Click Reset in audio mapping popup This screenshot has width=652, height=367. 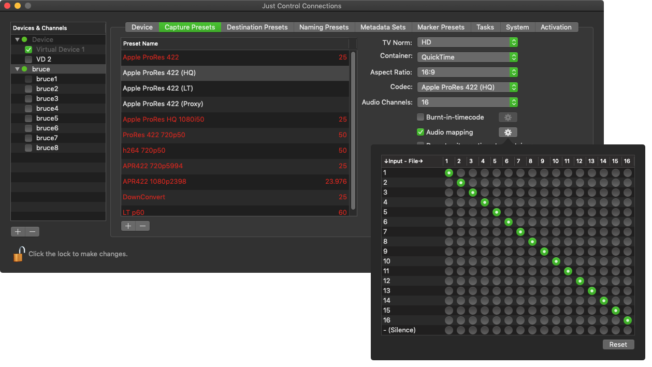pyautogui.click(x=618, y=344)
